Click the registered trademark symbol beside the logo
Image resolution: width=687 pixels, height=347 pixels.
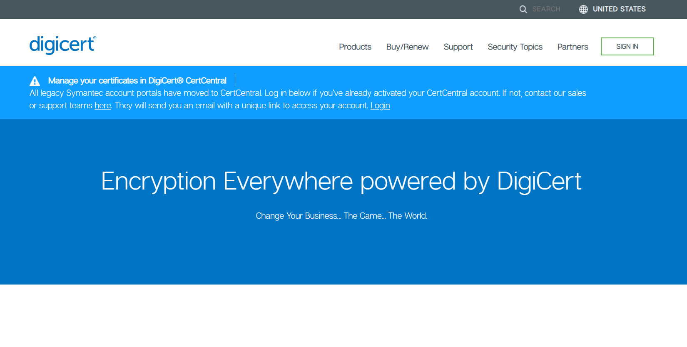(x=95, y=38)
